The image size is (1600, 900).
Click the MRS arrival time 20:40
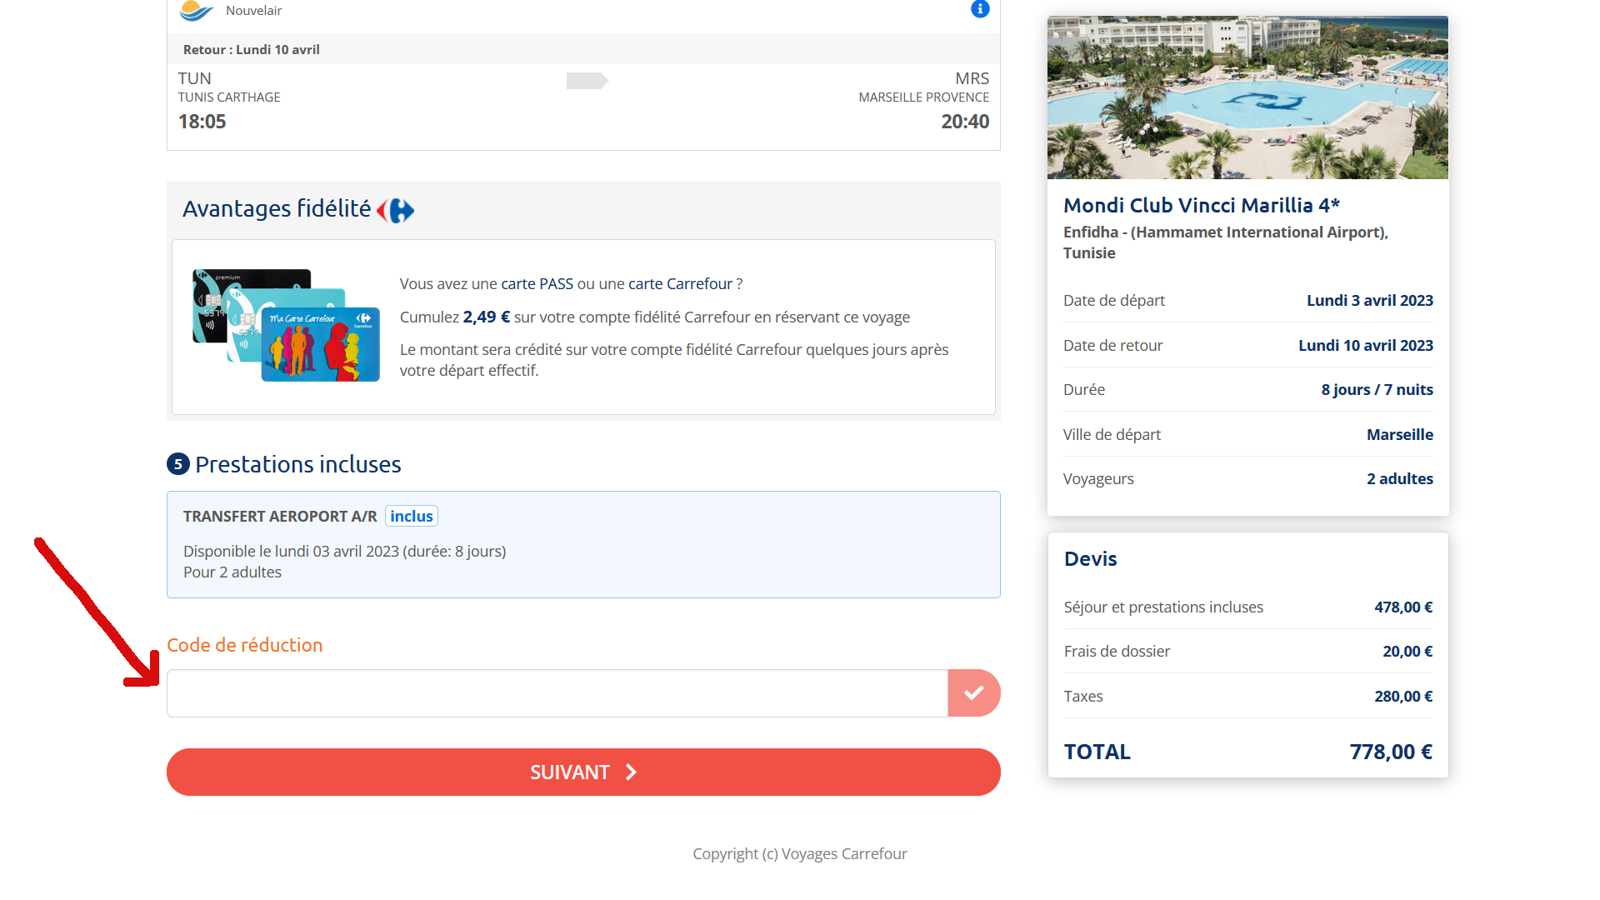coord(965,122)
